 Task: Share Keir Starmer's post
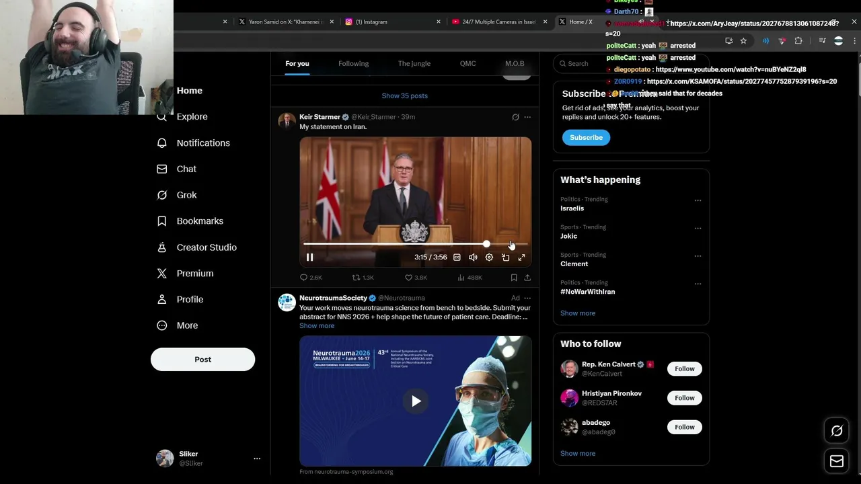[527, 278]
